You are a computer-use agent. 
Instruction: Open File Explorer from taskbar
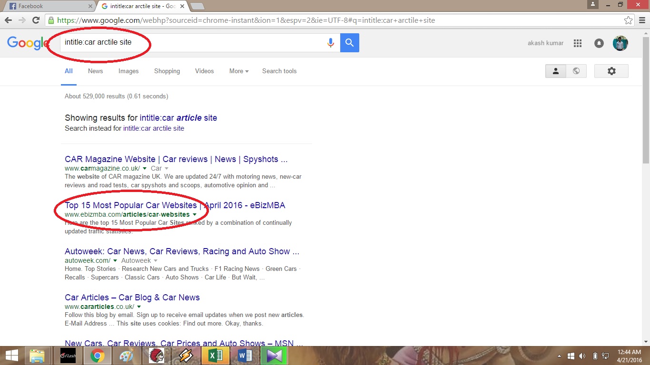(37, 355)
